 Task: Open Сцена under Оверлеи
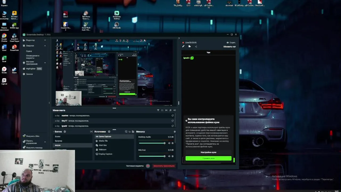(29, 51)
